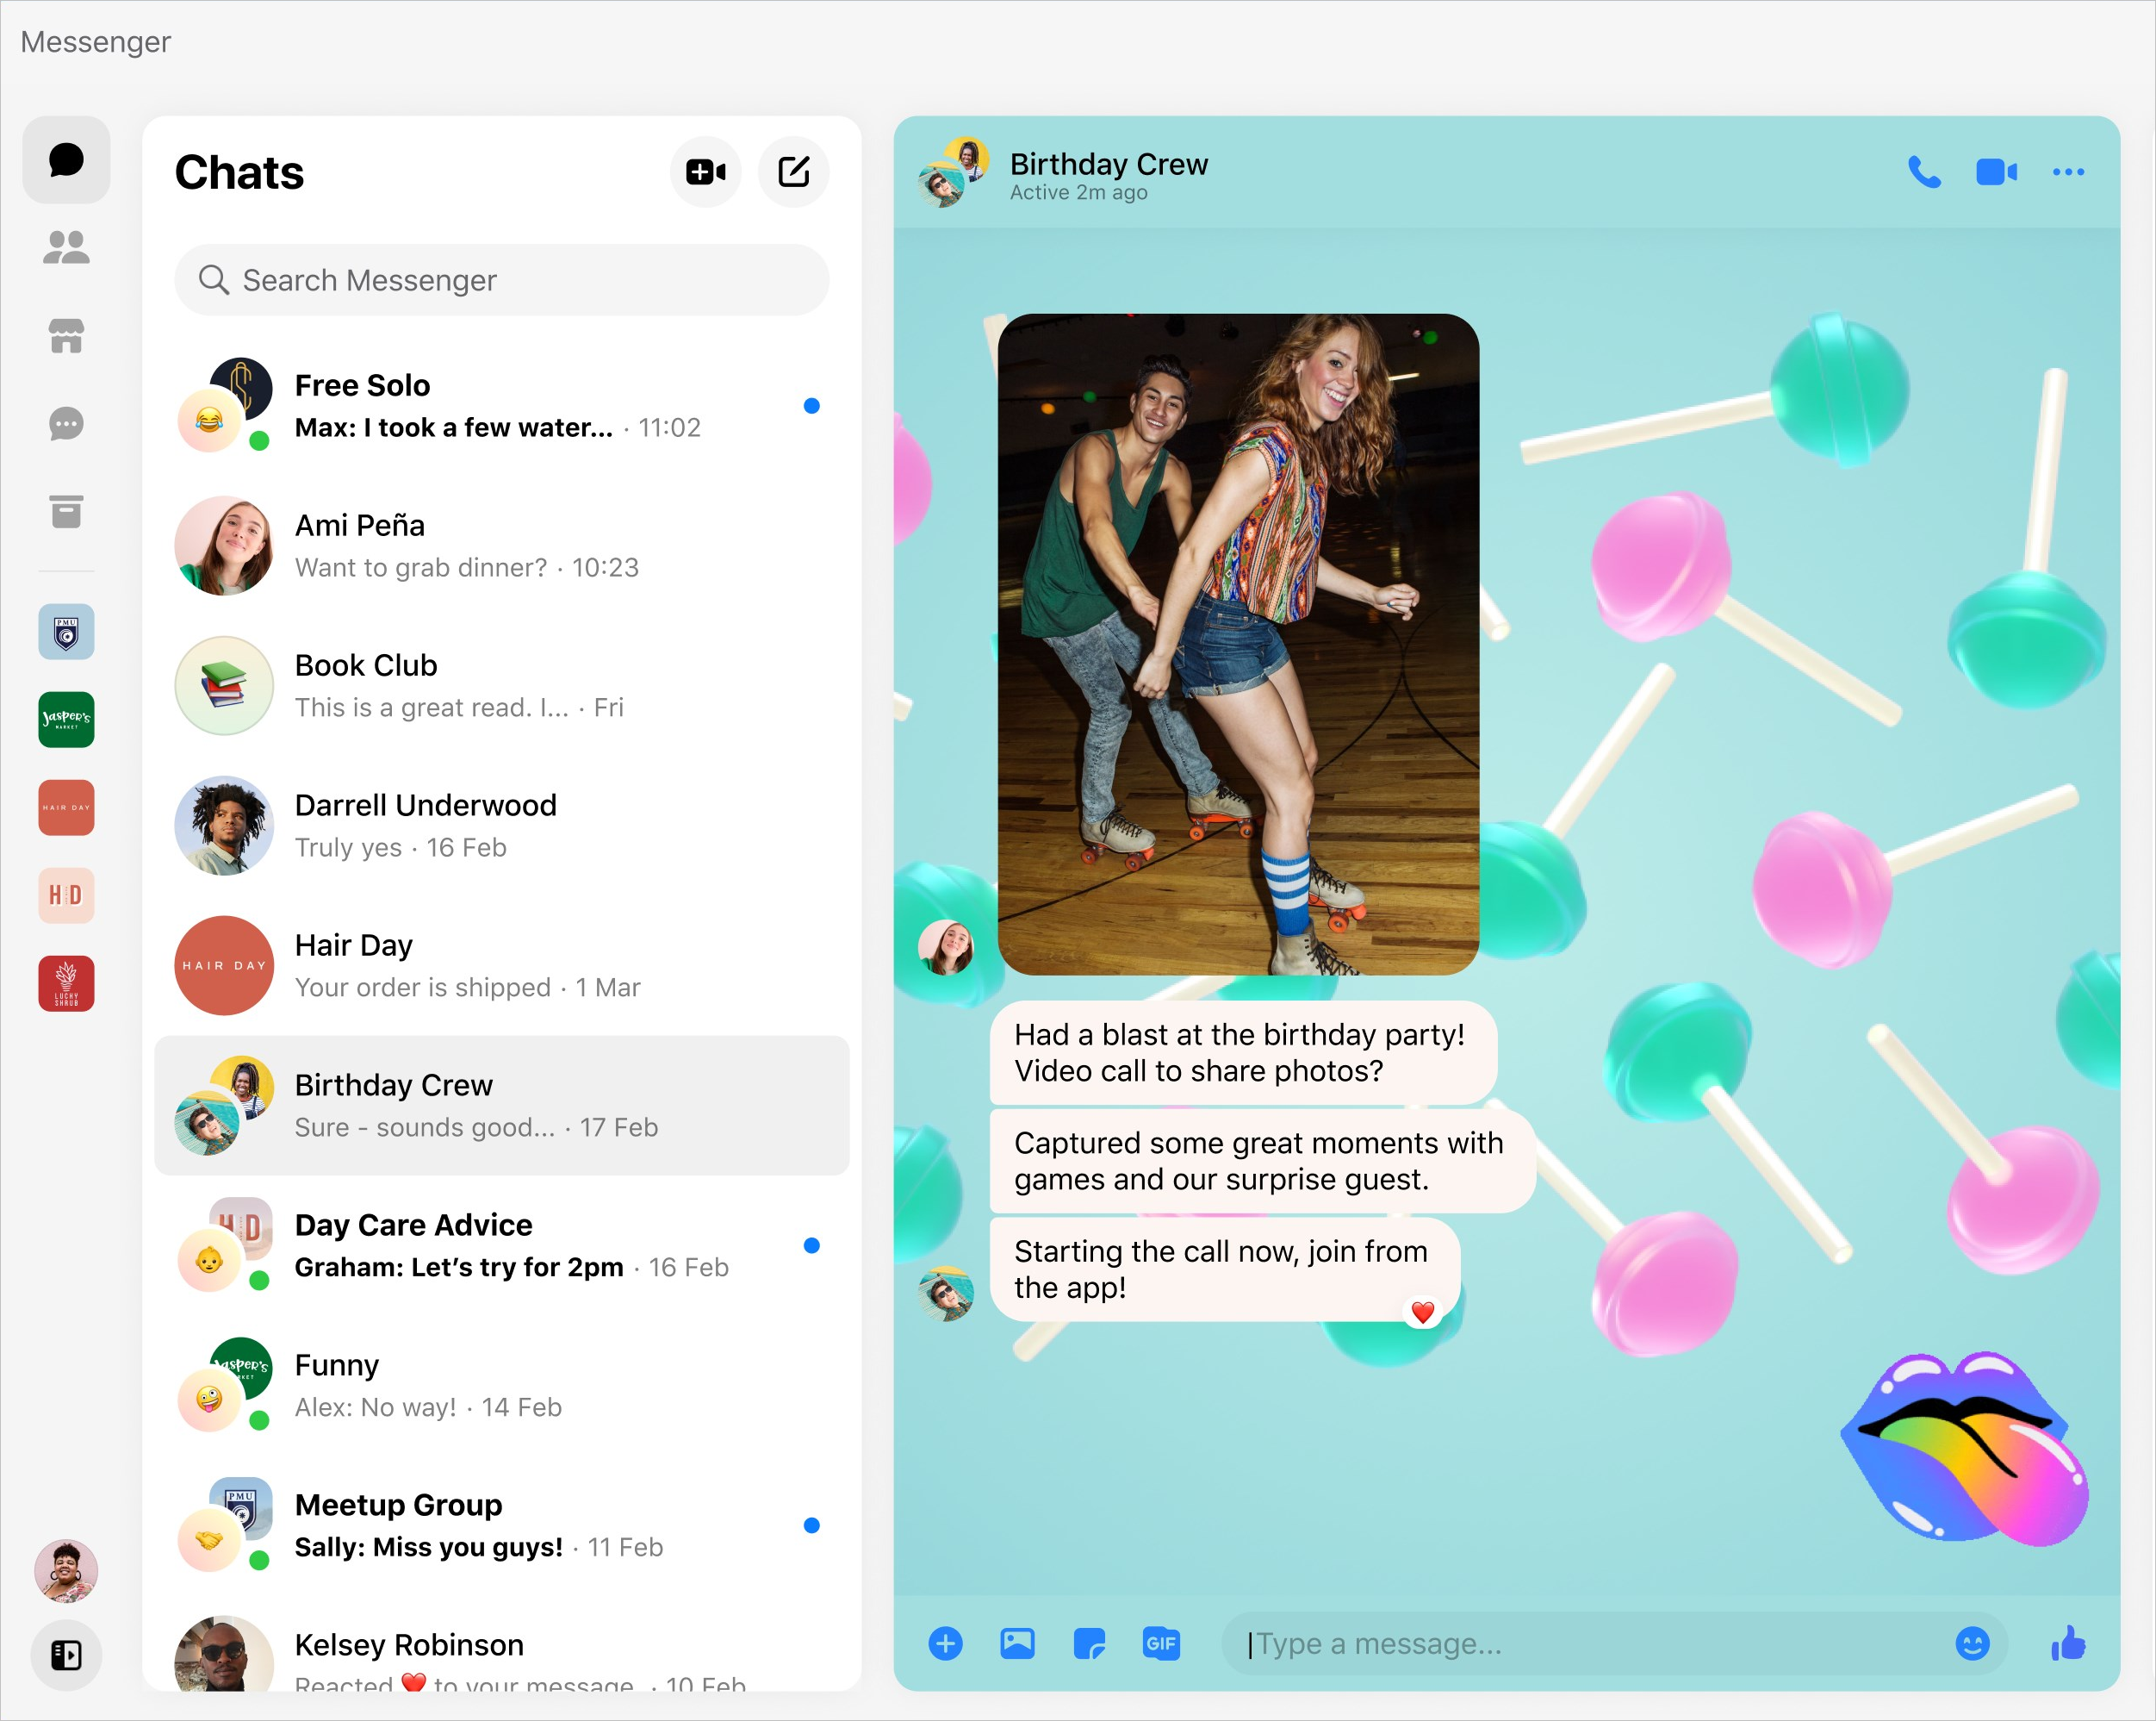Start a voice call with Birthday Crew
This screenshot has width=2156, height=1721.
tap(1924, 172)
